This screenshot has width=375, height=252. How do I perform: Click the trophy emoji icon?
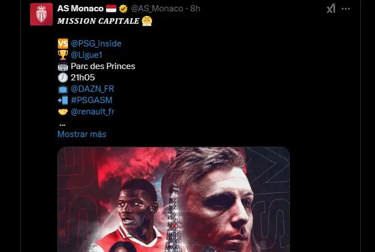pyautogui.click(x=63, y=55)
